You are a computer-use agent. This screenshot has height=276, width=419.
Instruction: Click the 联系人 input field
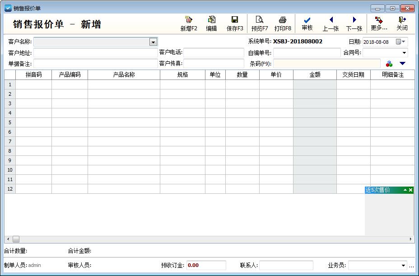click(x=286, y=265)
